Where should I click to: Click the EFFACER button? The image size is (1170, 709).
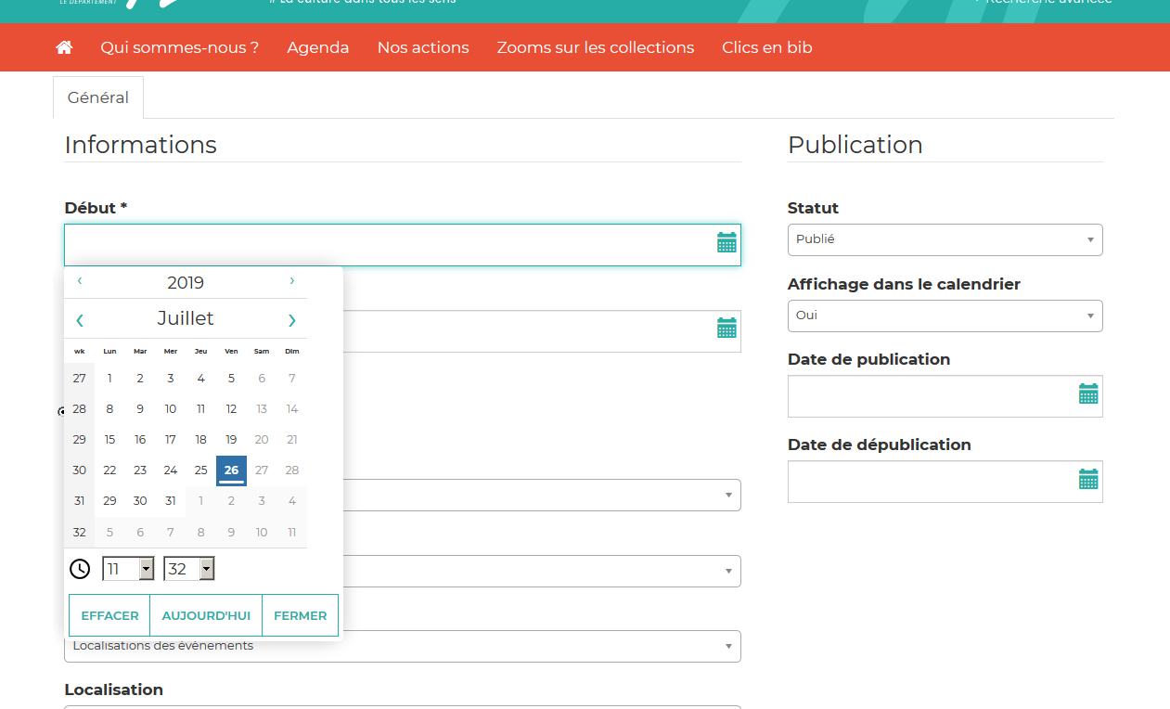109,615
